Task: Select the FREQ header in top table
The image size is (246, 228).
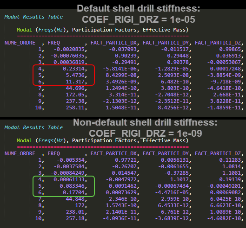Action: [53, 43]
